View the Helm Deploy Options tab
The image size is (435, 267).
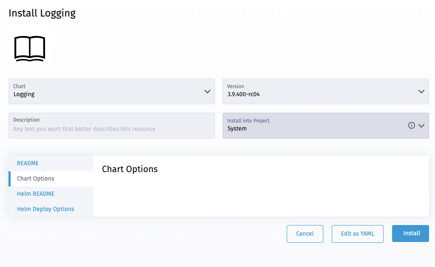45,209
